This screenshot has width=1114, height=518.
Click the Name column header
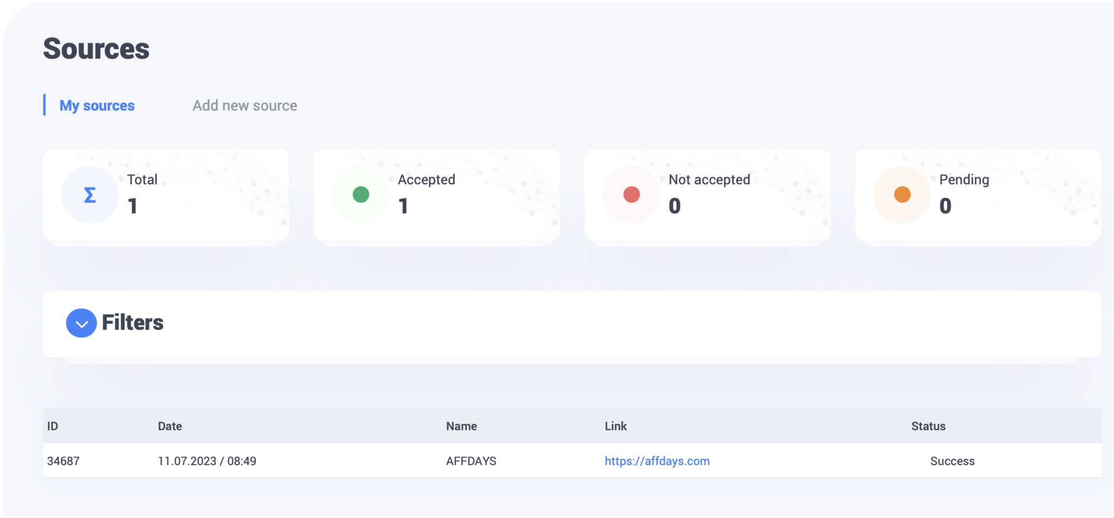[461, 426]
